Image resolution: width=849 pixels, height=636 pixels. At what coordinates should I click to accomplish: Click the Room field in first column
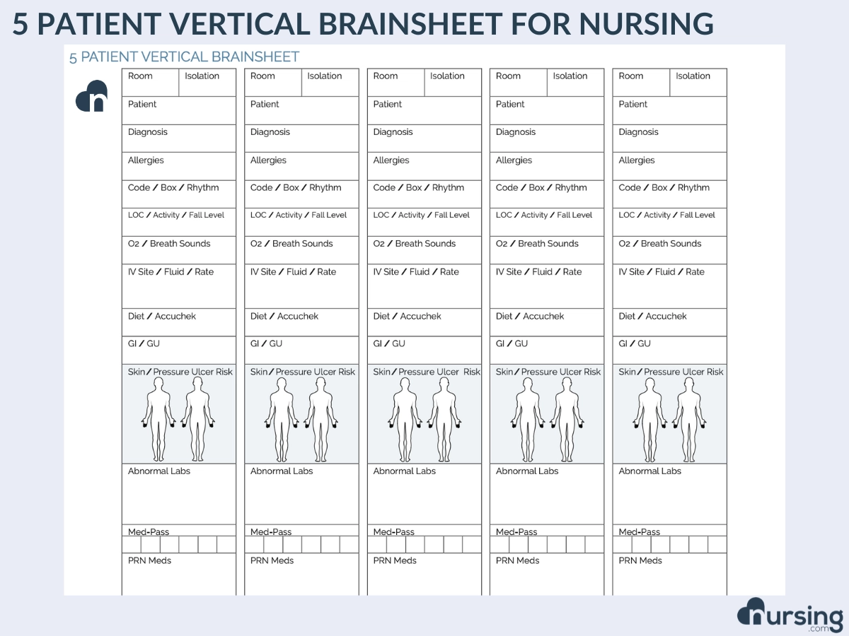click(150, 83)
